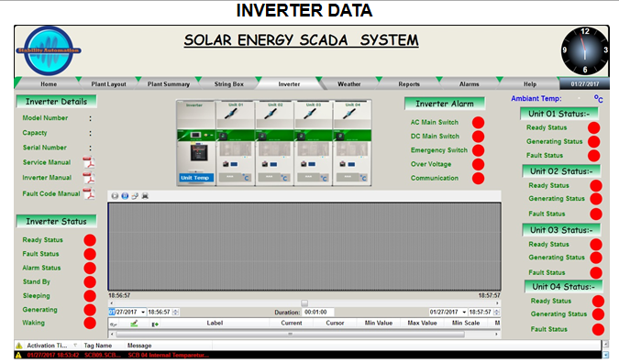The width and height of the screenshot is (619, 363).
Task: Click the end time 18:57:57 spinner
Action: coord(497,312)
